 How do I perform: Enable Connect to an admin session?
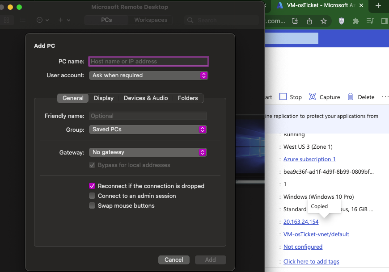(92, 196)
